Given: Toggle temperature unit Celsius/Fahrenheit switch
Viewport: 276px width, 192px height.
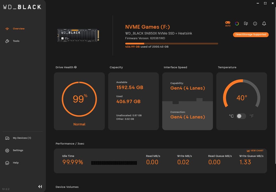Looking at the screenshot, I should (x=241, y=116).
